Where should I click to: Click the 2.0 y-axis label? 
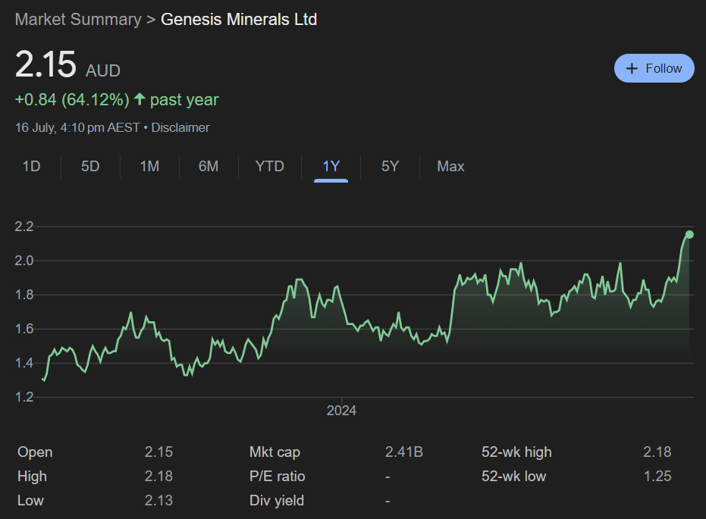tap(24, 261)
